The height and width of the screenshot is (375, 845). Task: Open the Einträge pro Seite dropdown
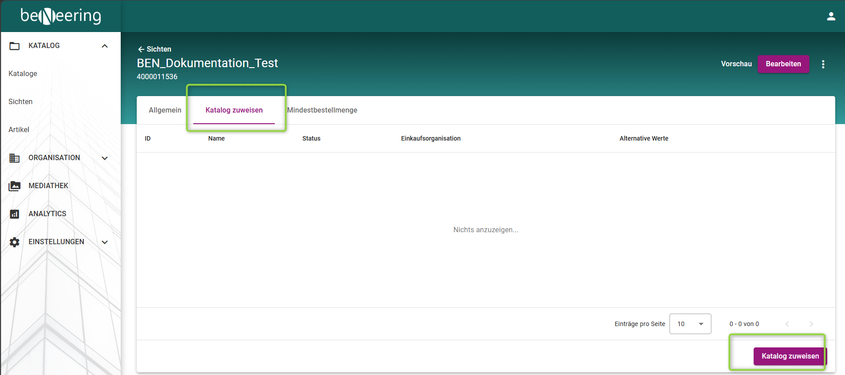(690, 324)
